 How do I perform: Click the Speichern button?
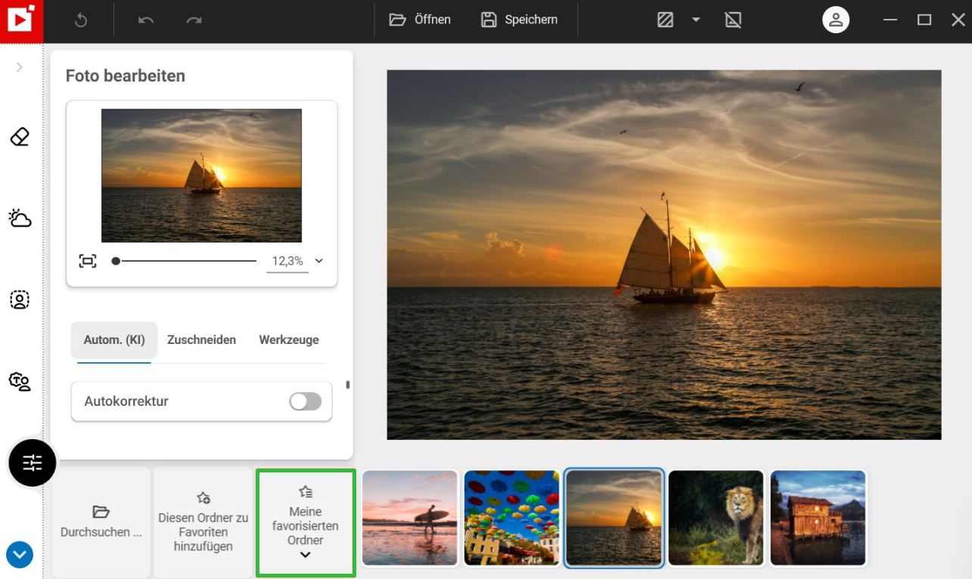coord(520,20)
